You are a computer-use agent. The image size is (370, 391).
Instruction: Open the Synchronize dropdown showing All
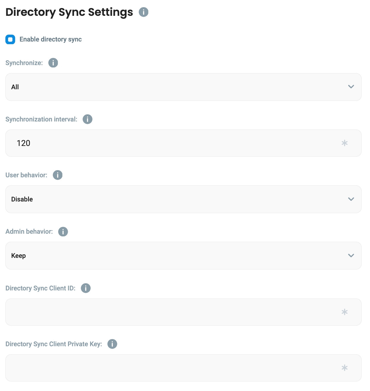[x=179, y=87]
